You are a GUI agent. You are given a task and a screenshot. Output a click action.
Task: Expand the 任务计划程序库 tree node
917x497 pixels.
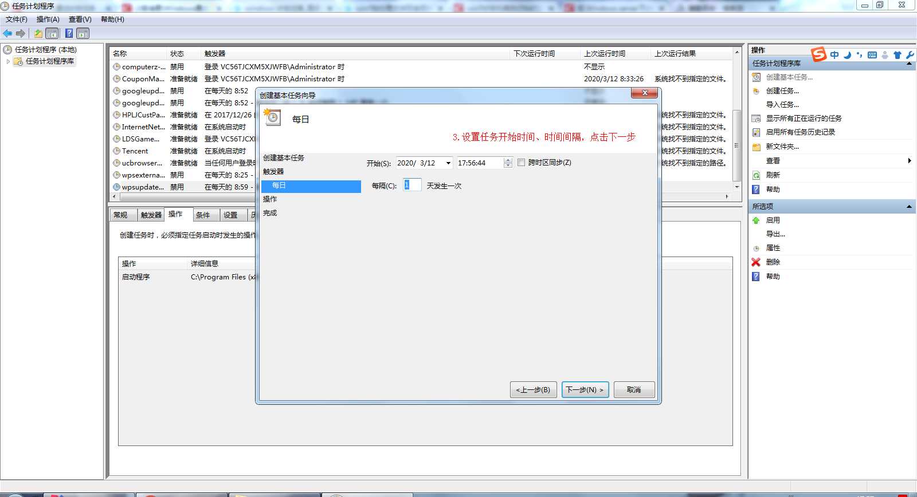(8, 61)
